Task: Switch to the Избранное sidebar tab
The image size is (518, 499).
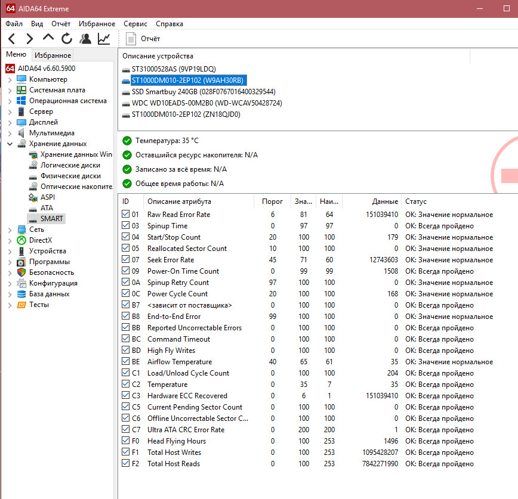Action: tap(53, 55)
